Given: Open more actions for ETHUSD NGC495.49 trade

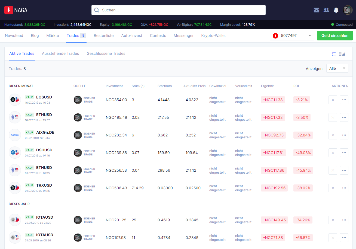Looking at the screenshot, I should [x=344, y=117].
